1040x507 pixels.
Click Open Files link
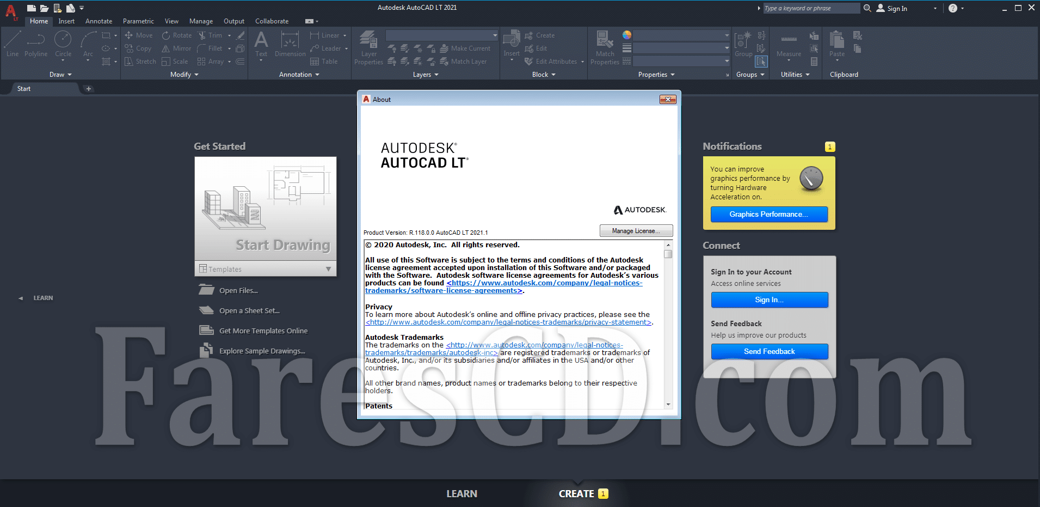pos(238,290)
